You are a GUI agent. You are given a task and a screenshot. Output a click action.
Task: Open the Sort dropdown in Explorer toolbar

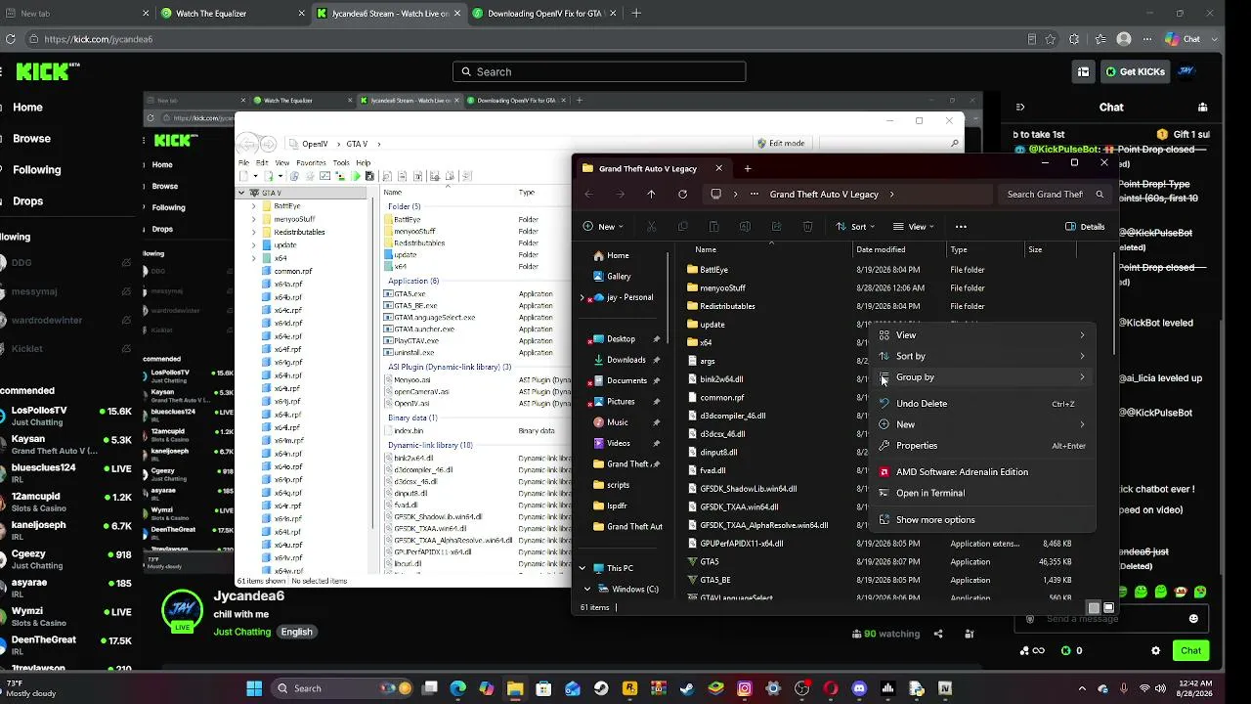pos(857,227)
